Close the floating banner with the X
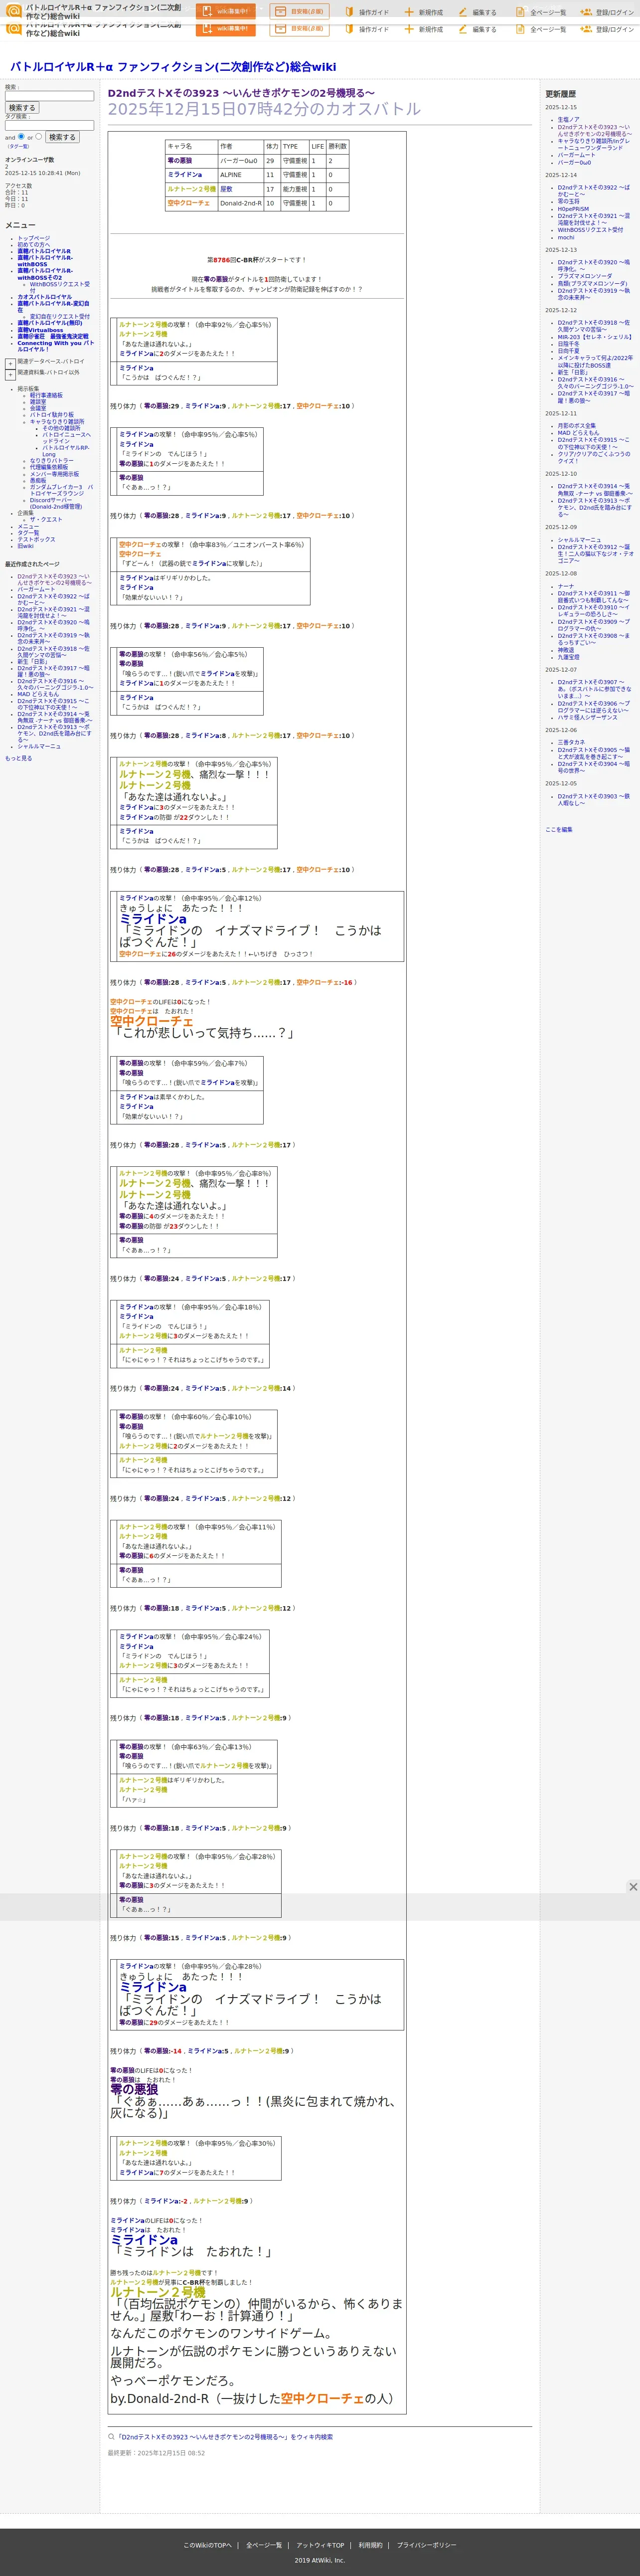 (633, 1886)
